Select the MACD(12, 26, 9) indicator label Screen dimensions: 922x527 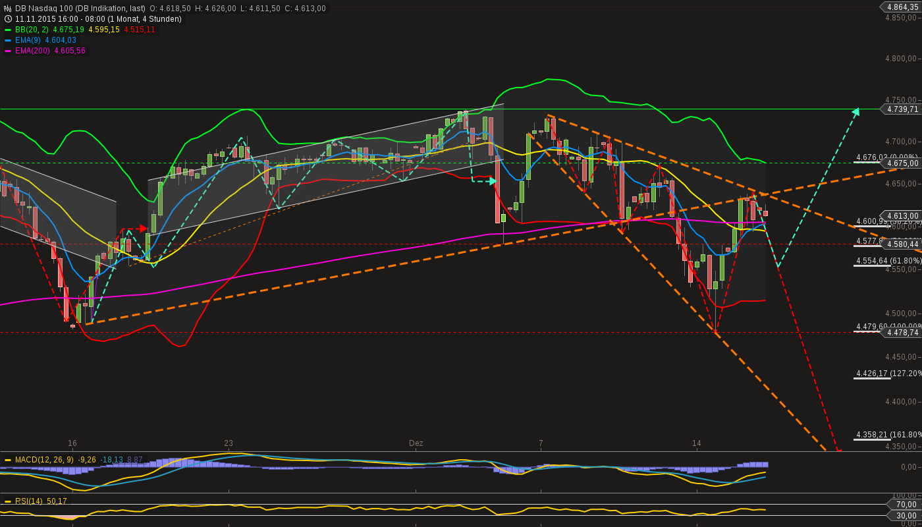pos(44,459)
